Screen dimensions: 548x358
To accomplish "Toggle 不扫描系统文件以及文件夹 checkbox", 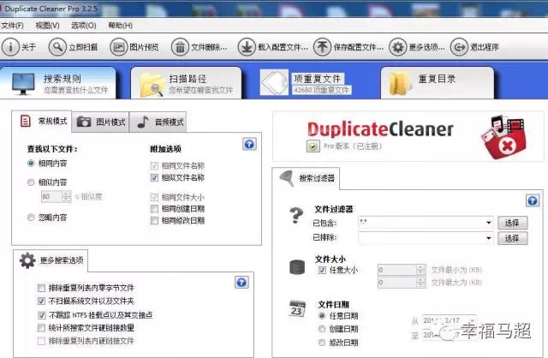I will click(41, 301).
